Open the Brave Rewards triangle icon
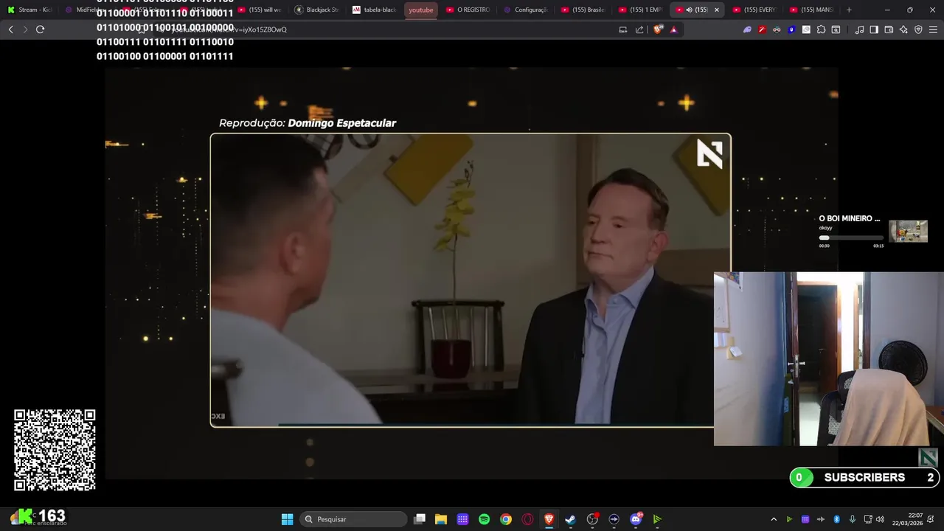Screen dimensions: 944x531 [x=673, y=29]
